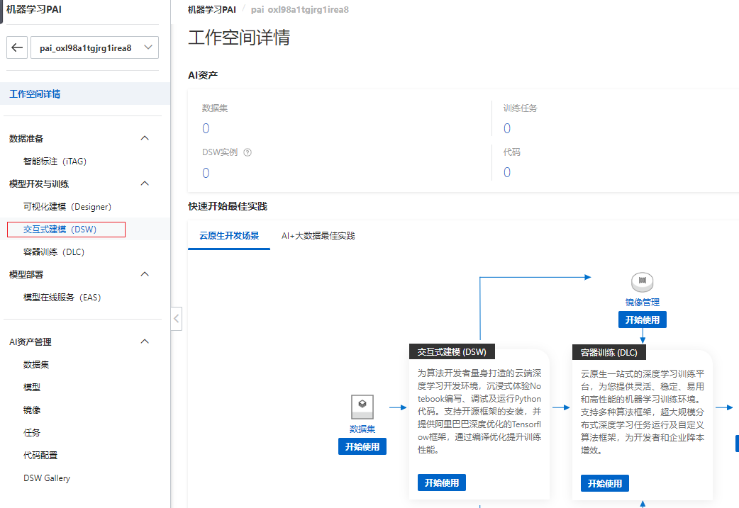Screen dimensions: 739x508
Task: Click the 数据集 dataset icon in the flowchart
Action: (362, 407)
